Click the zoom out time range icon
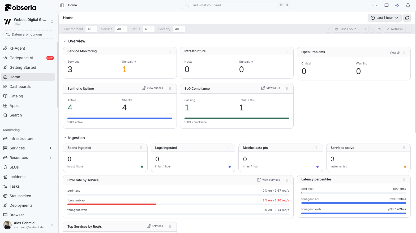416x233 pixels. tap(372, 29)
